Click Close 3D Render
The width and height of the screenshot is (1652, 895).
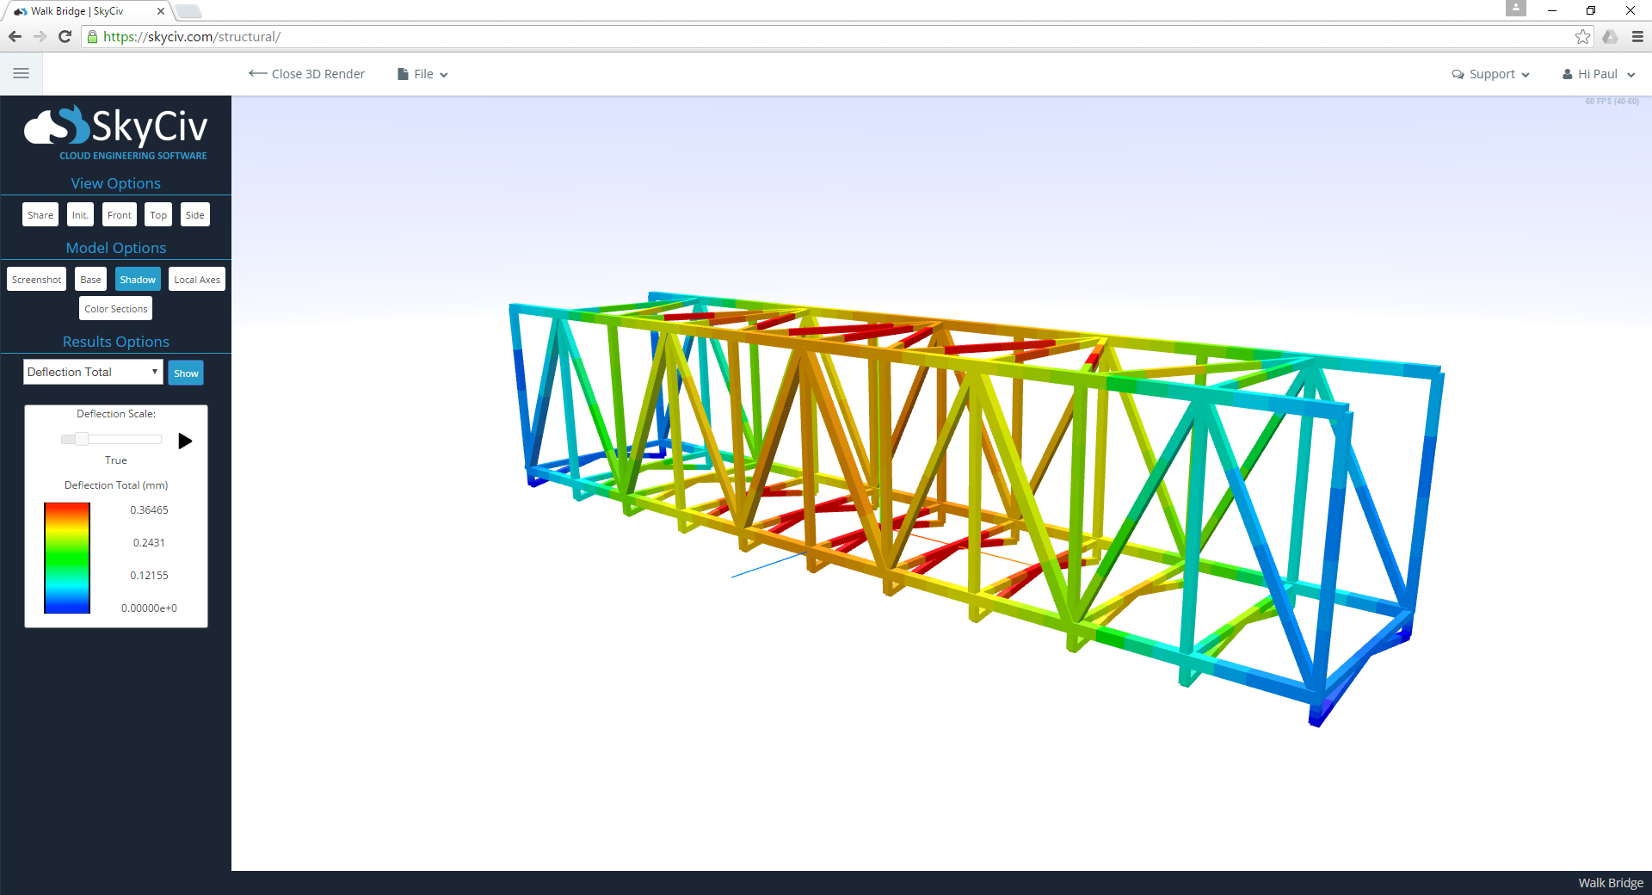[305, 73]
